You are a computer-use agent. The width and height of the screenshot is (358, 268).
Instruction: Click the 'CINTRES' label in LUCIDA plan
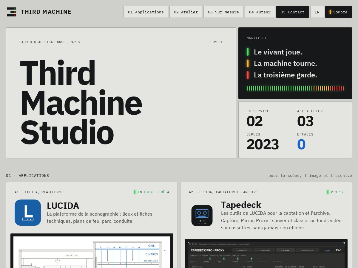152,254
